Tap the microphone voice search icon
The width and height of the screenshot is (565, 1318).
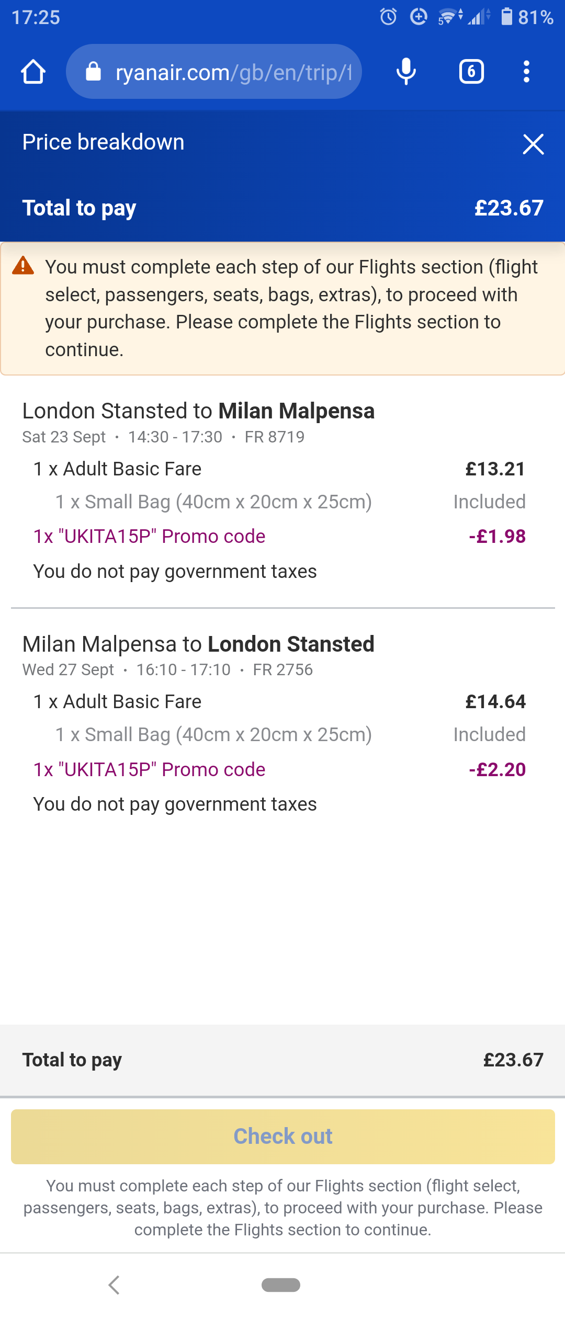[406, 72]
